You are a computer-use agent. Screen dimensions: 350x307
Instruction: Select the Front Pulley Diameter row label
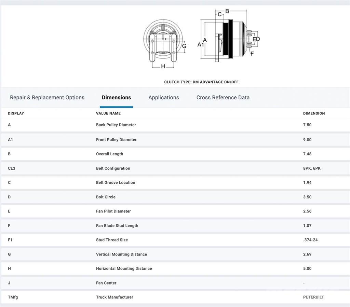tap(116, 140)
